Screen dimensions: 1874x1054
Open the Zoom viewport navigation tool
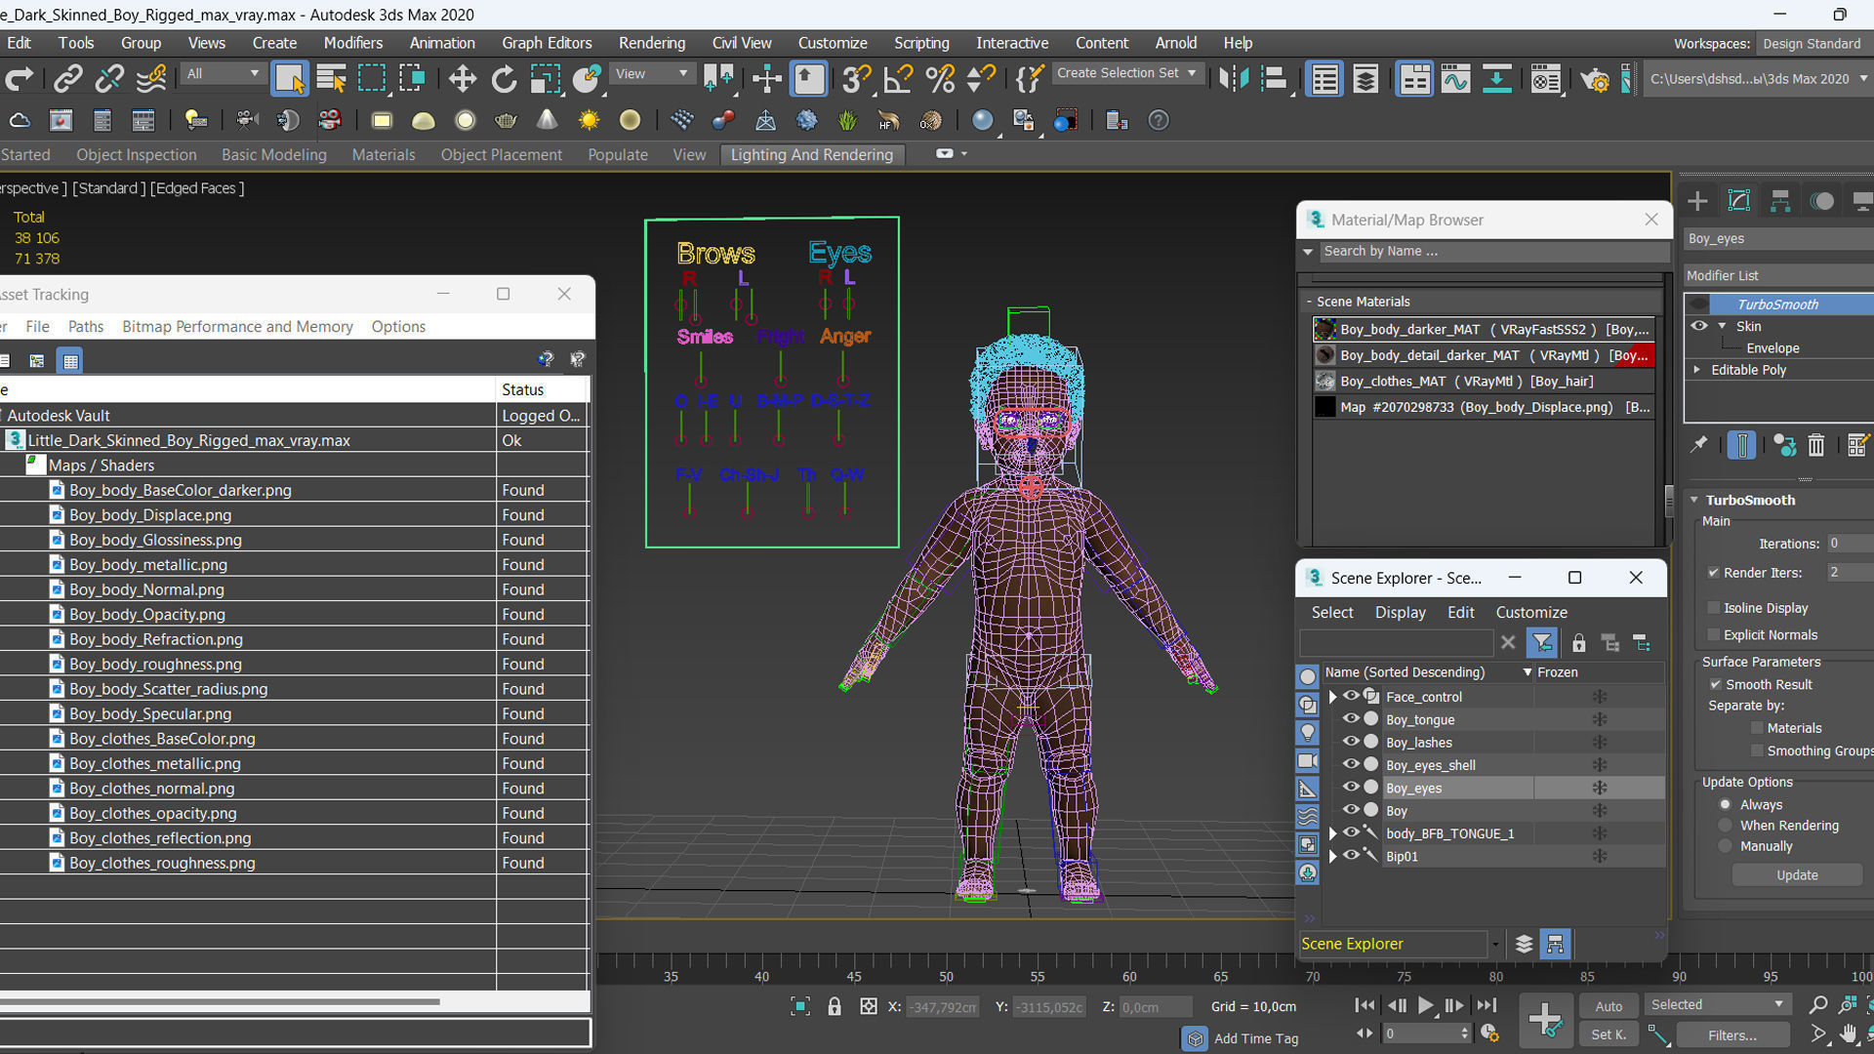point(1817,1005)
